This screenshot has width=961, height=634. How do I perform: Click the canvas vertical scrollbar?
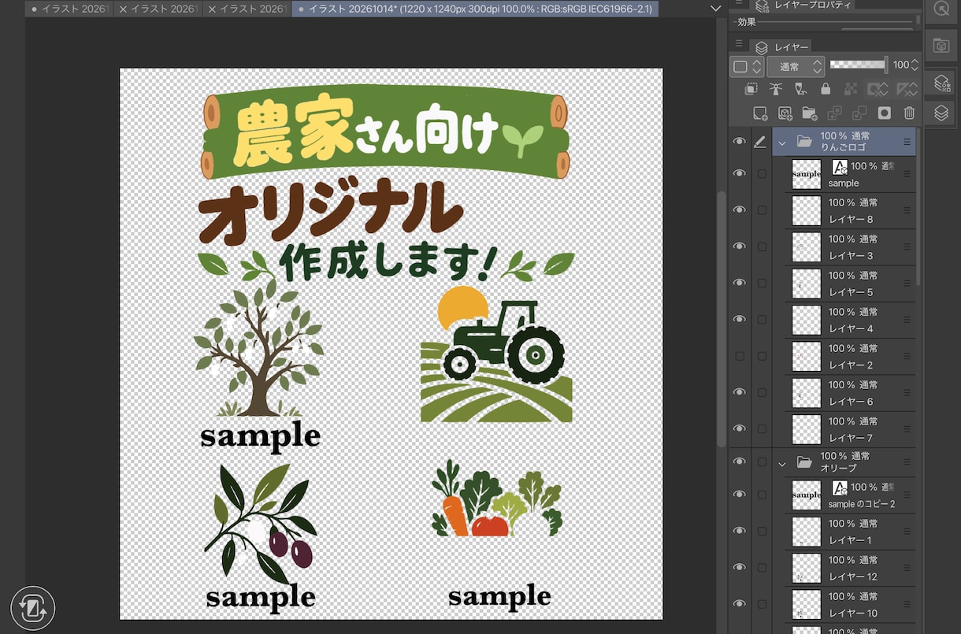click(722, 319)
